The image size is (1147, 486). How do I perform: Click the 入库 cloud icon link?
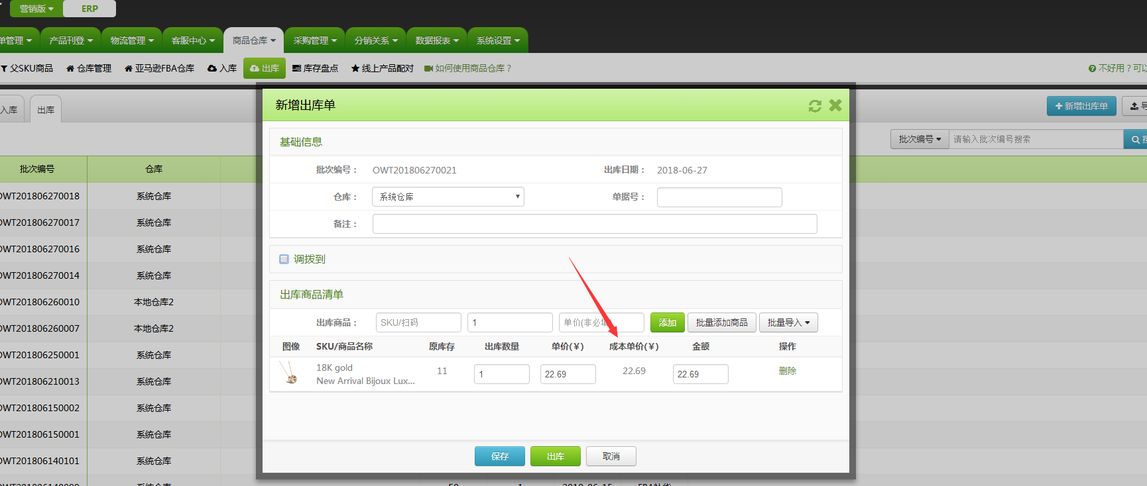222,68
